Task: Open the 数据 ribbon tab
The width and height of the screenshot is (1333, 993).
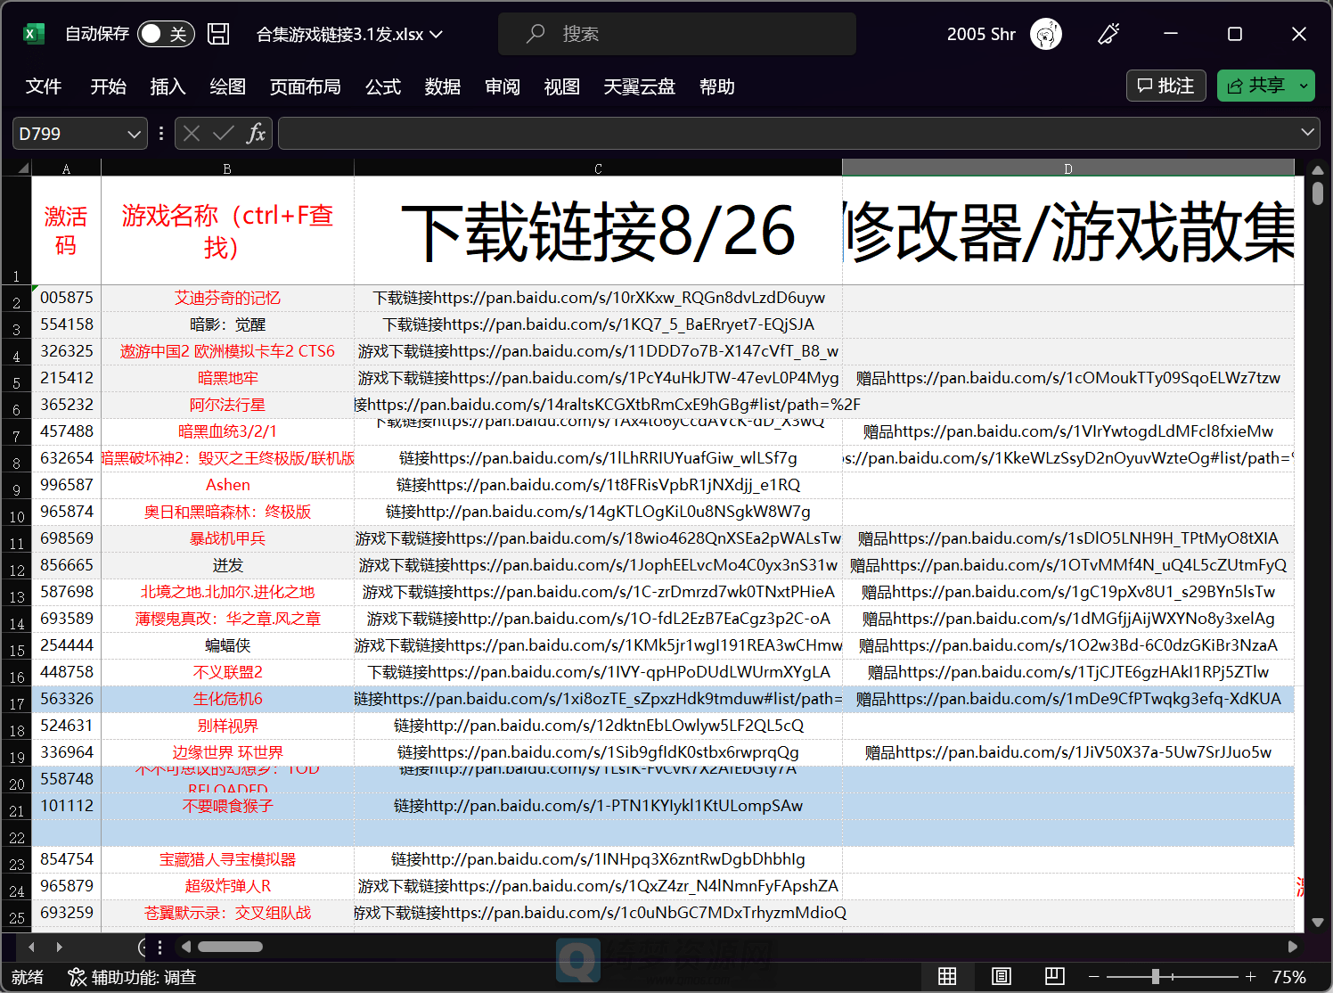Action: point(443,86)
